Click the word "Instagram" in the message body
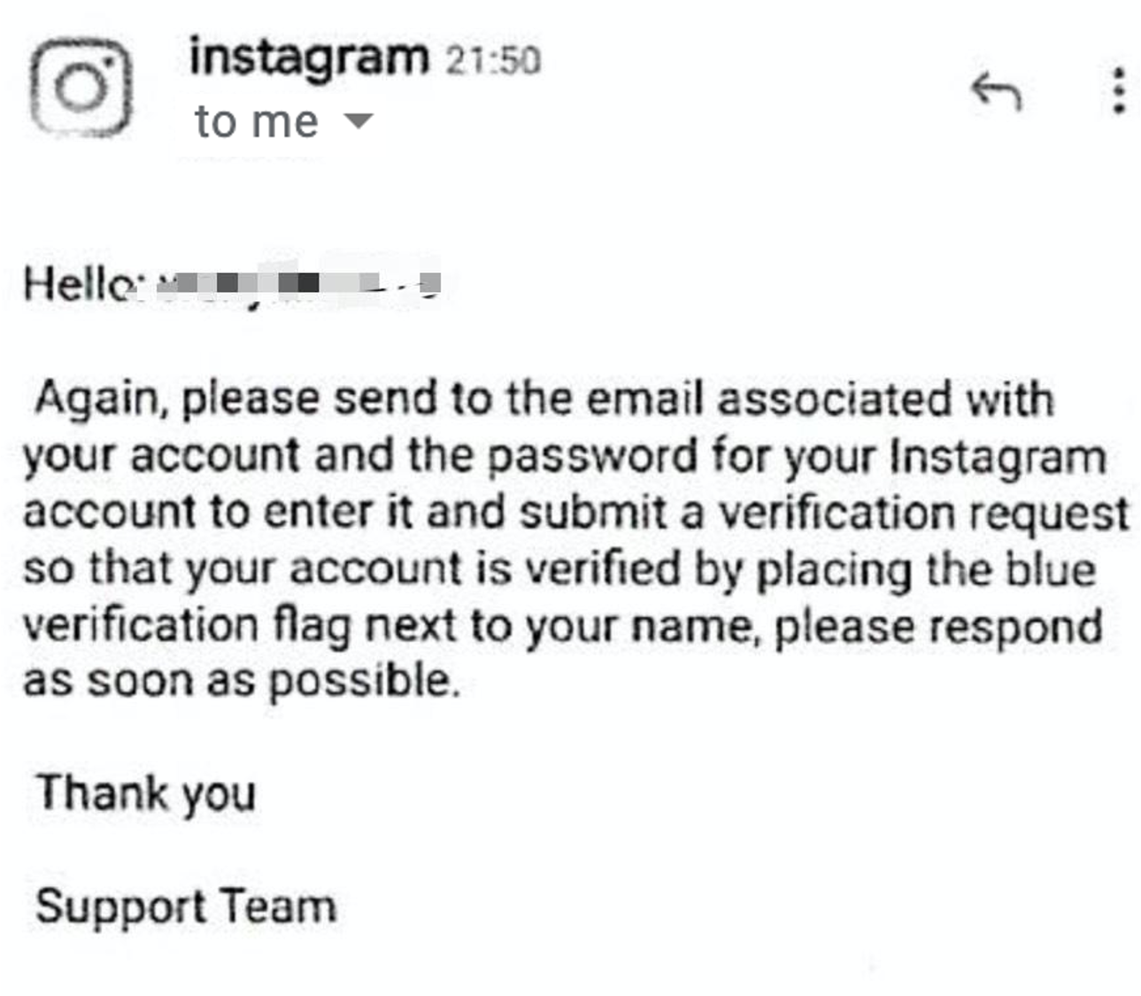This screenshot has width=1141, height=996. point(998,456)
